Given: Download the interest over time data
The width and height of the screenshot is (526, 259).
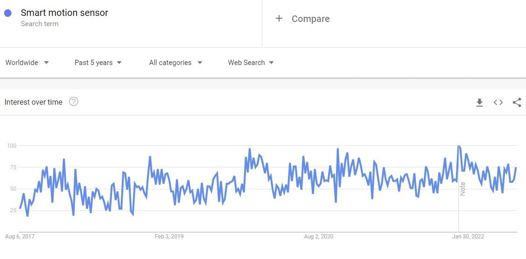Looking at the screenshot, I should (479, 102).
